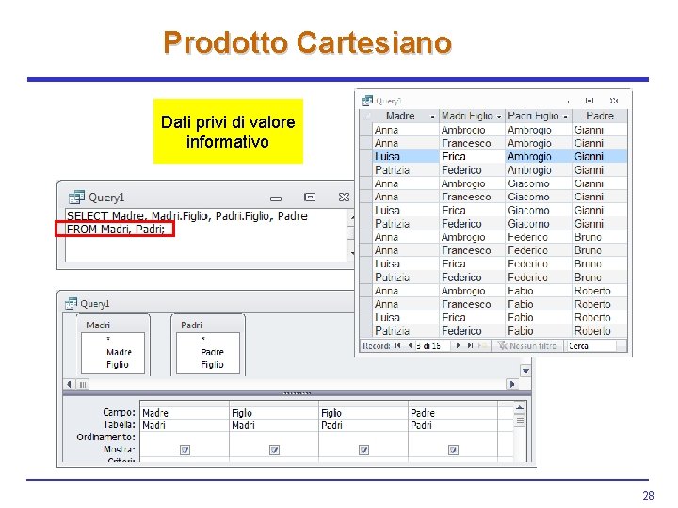Click the left arrow of design pane scrollbar

tap(69, 384)
